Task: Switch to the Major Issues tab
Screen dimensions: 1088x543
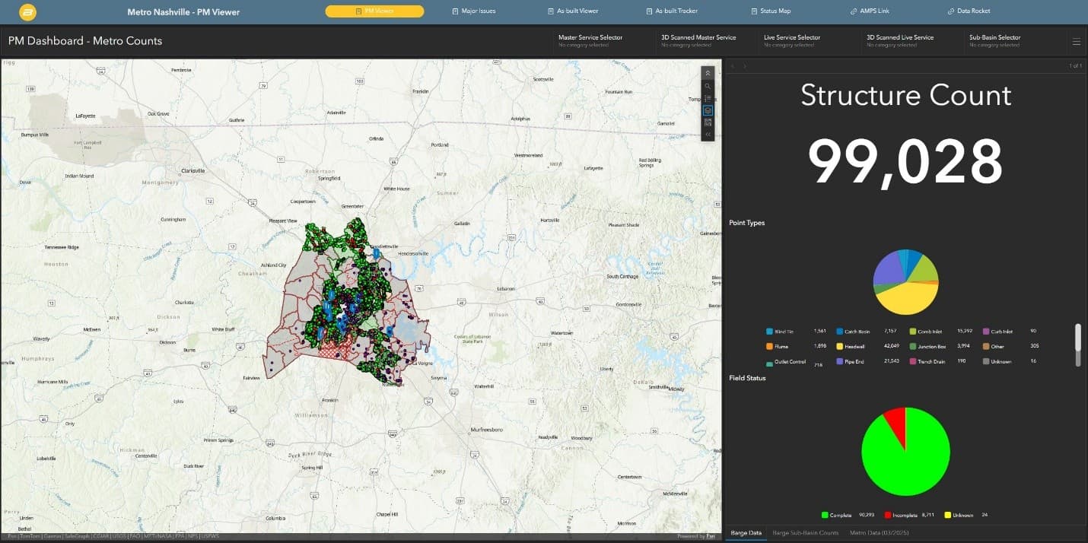Action: pos(473,11)
